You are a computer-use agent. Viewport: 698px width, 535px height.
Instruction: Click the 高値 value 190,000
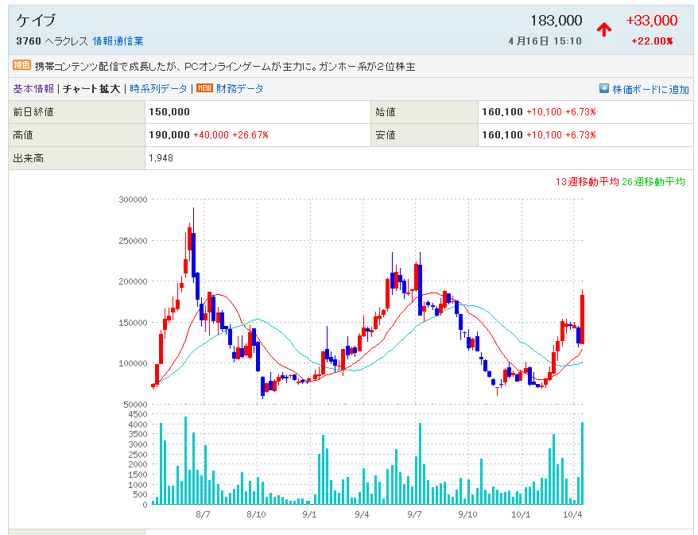[x=169, y=135]
